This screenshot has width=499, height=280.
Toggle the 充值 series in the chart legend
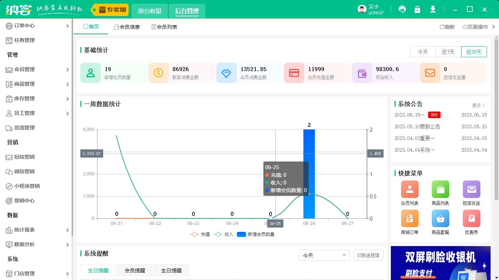point(199,234)
